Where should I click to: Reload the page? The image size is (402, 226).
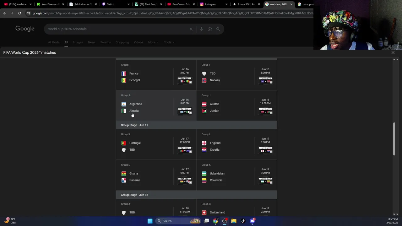(x=19, y=13)
